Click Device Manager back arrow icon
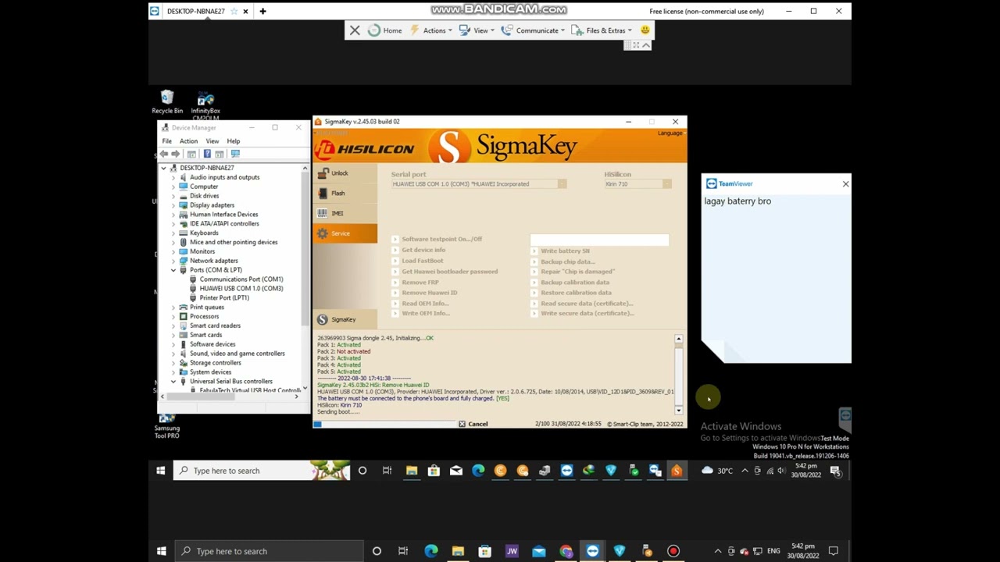Screen dimensions: 1000x562 pos(164,154)
